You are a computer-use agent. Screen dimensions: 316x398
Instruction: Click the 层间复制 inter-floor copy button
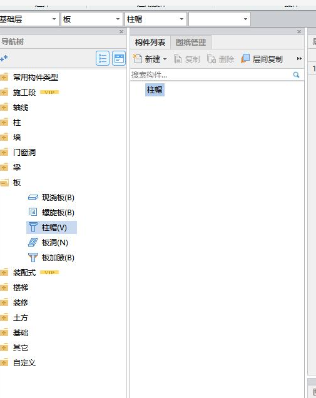coord(262,59)
